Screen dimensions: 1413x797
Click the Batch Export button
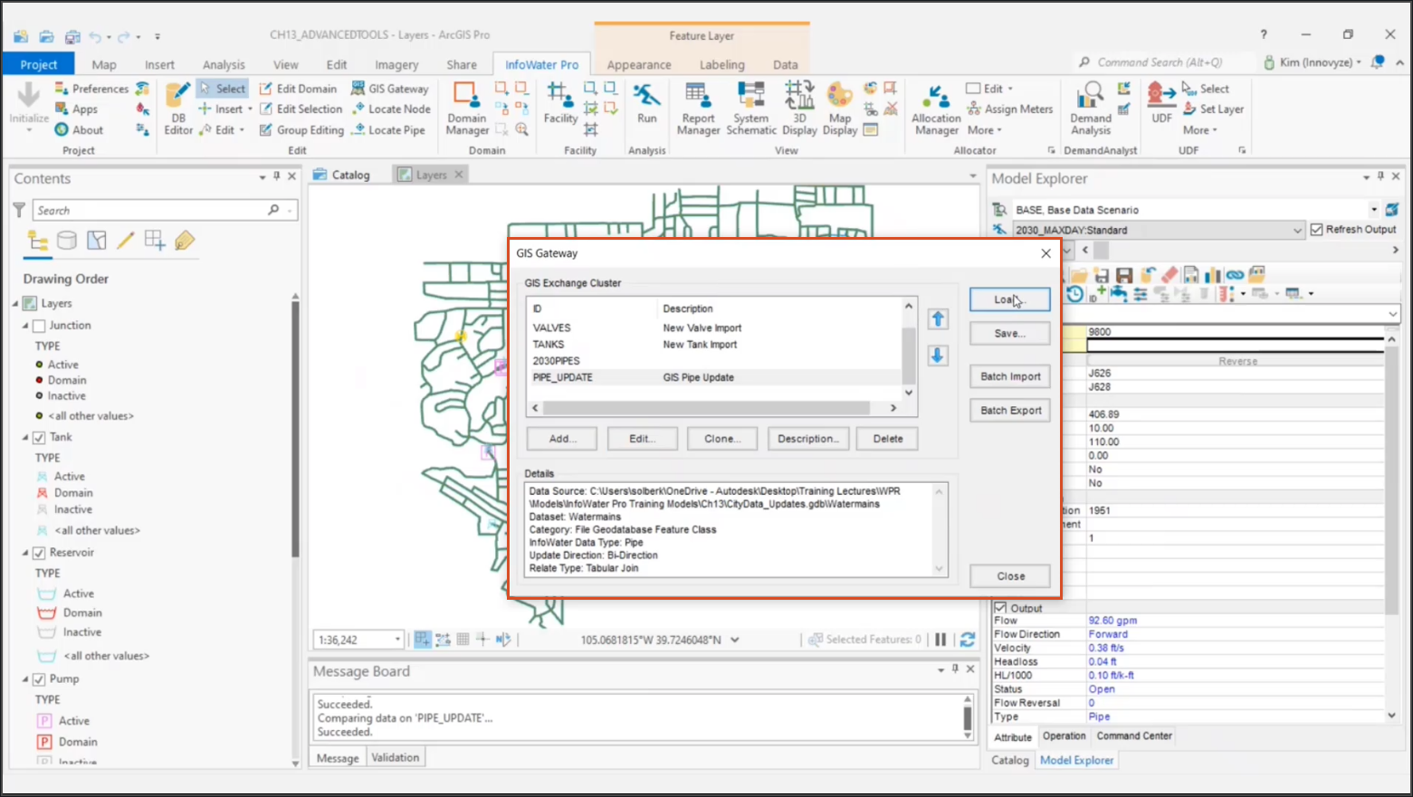pyautogui.click(x=1010, y=411)
